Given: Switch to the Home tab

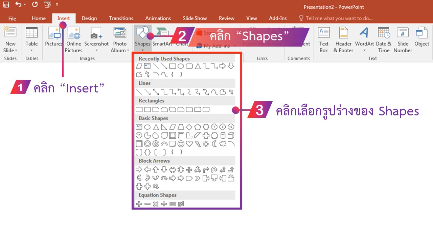Looking at the screenshot, I should click(x=39, y=18).
